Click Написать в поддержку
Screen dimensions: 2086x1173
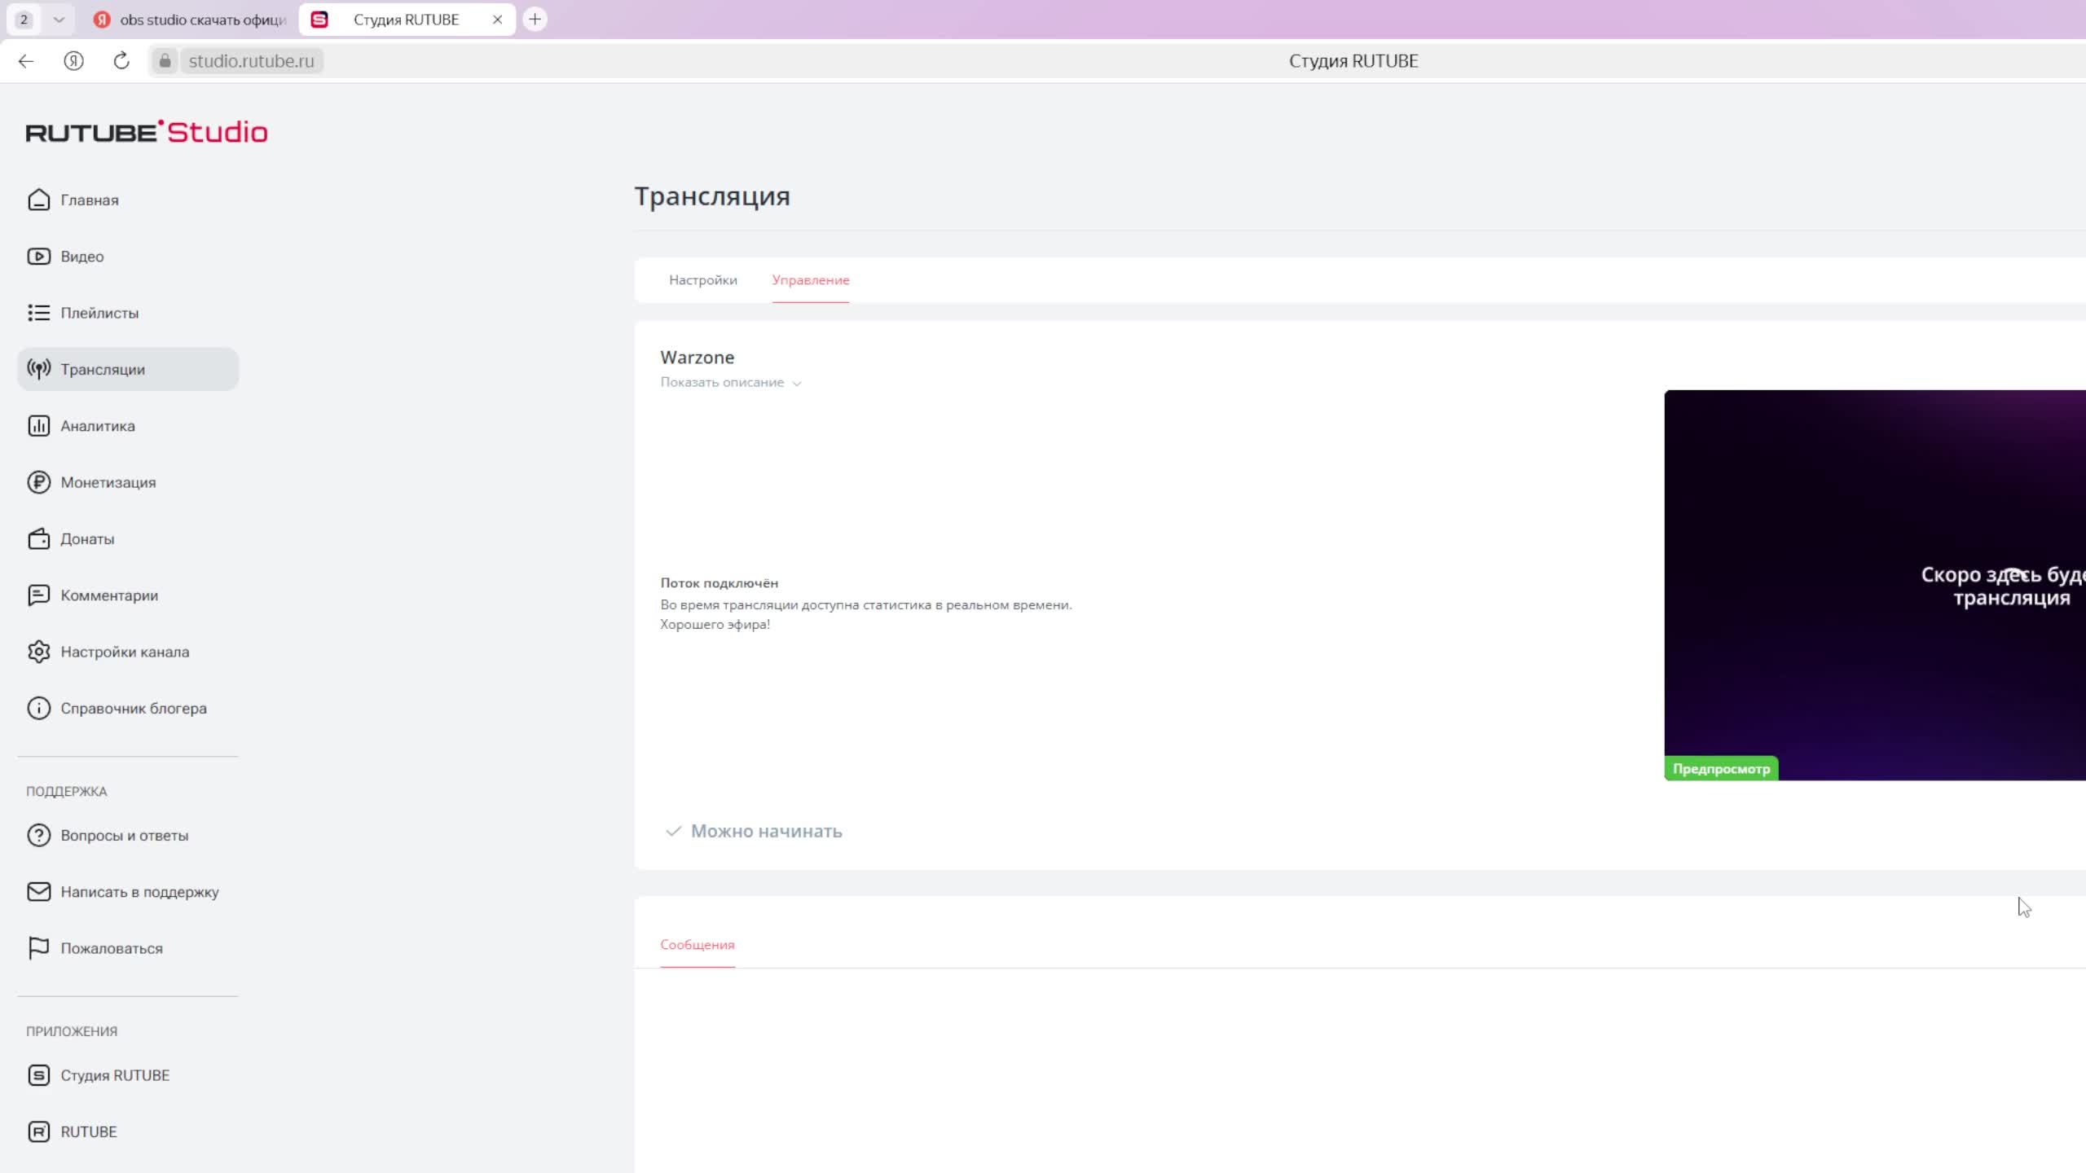(128, 892)
